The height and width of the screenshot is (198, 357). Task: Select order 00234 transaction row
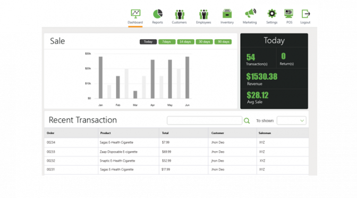coord(176,142)
